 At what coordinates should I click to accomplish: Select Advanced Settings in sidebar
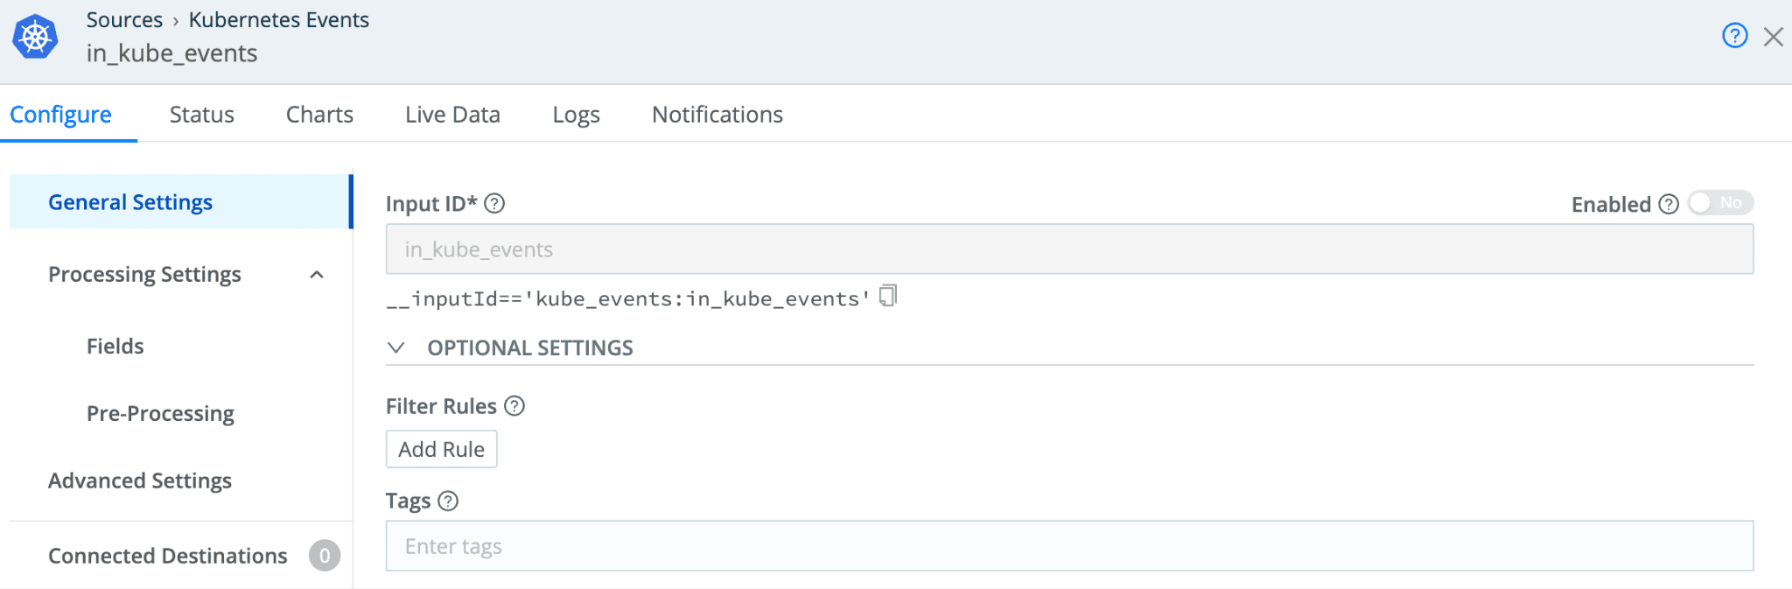click(140, 480)
